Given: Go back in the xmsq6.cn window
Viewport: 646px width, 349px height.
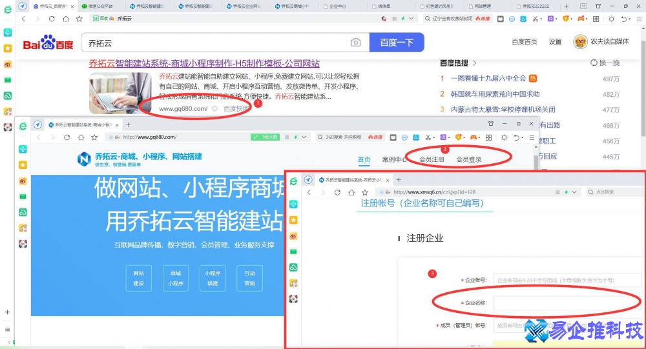Looking at the screenshot, I should point(309,192).
